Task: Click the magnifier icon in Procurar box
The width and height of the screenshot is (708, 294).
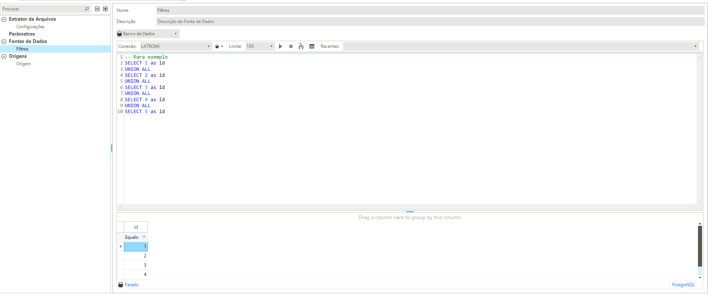Action: click(87, 9)
